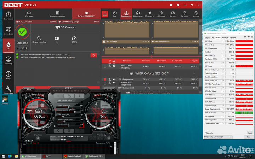Open Memory Clock sensor dropdown in GPU-Z
The width and height of the screenshot is (255, 159).
pyautogui.click(x=223, y=45)
